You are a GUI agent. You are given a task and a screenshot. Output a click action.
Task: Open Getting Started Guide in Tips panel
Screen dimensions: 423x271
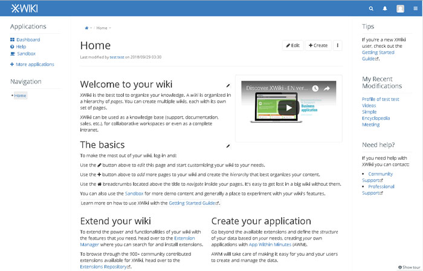pos(378,55)
